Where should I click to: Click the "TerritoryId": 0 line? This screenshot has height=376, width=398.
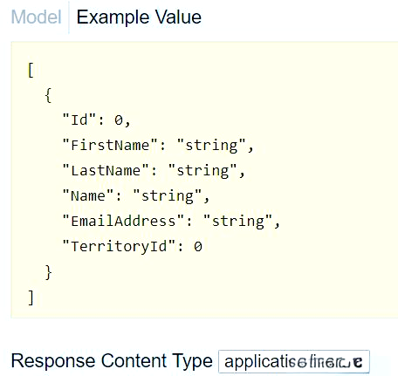click(133, 247)
